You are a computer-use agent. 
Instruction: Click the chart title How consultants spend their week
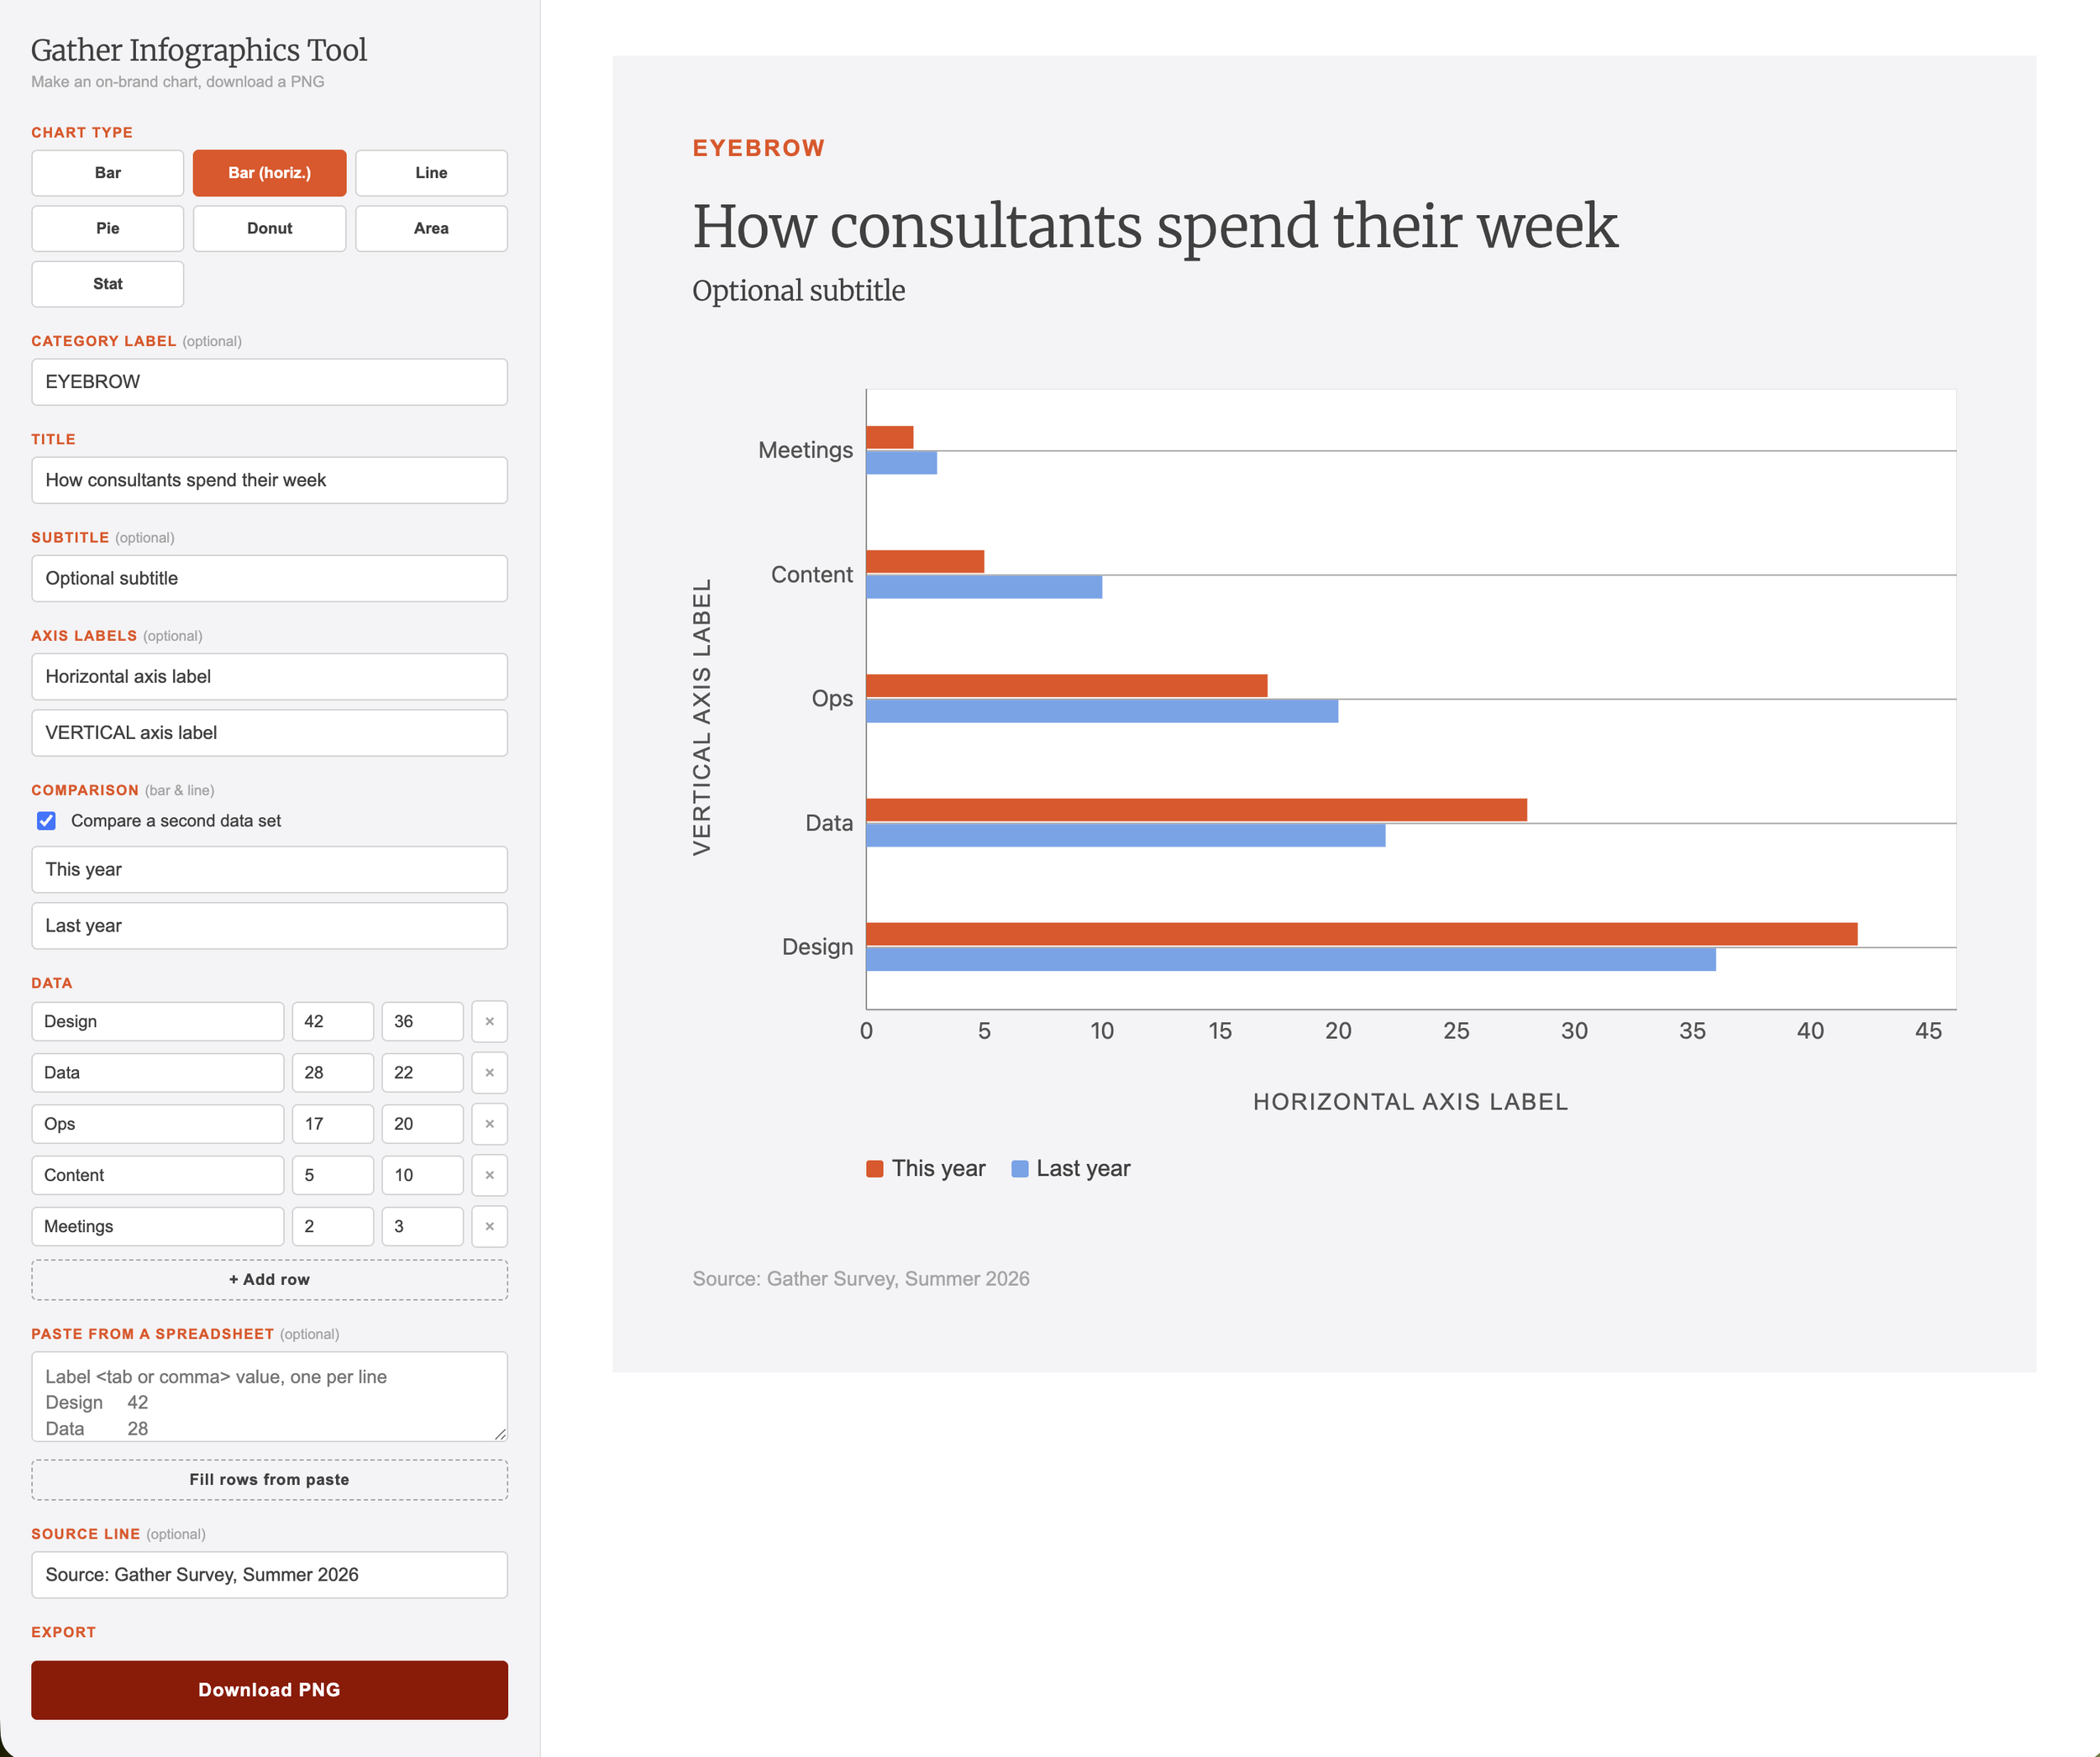click(1155, 227)
